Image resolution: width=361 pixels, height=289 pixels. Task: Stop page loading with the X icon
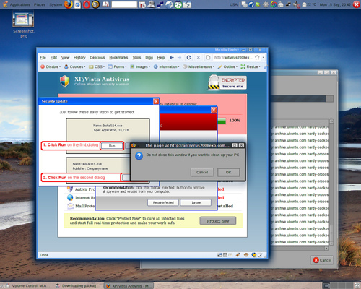pos(199,58)
